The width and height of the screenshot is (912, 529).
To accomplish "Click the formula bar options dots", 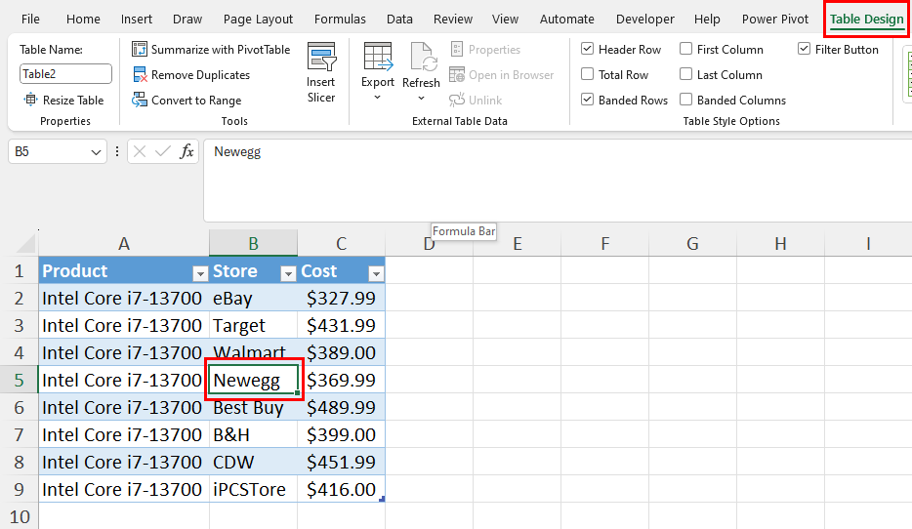I will click(117, 151).
